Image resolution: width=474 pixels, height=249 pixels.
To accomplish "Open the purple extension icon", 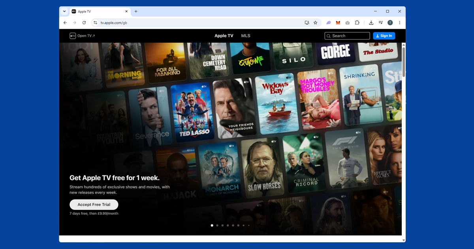I will click(x=329, y=23).
